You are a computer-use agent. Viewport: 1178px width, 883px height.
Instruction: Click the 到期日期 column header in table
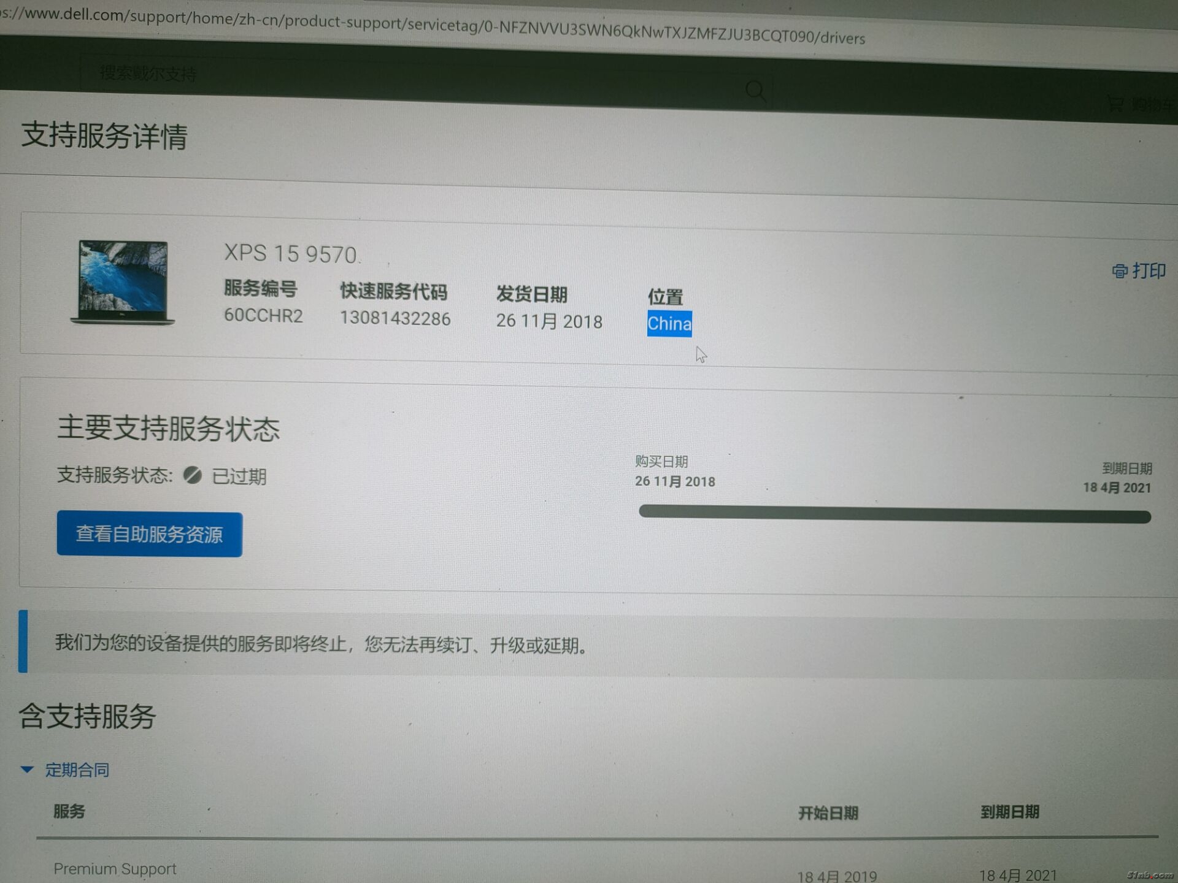pos(1009,812)
